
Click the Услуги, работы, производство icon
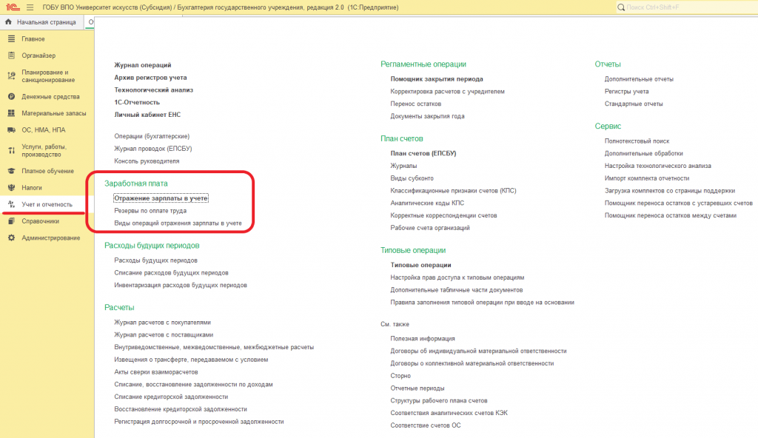11,150
